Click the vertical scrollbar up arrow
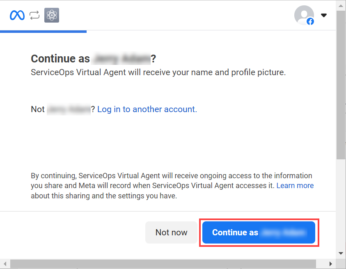The width and height of the screenshot is (346, 269). tap(341, 5)
